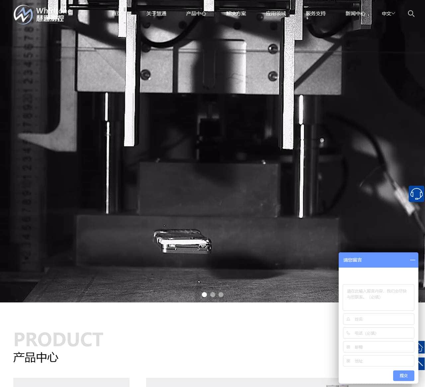
Task: Open the 解决方案 menu item
Action: (x=236, y=14)
